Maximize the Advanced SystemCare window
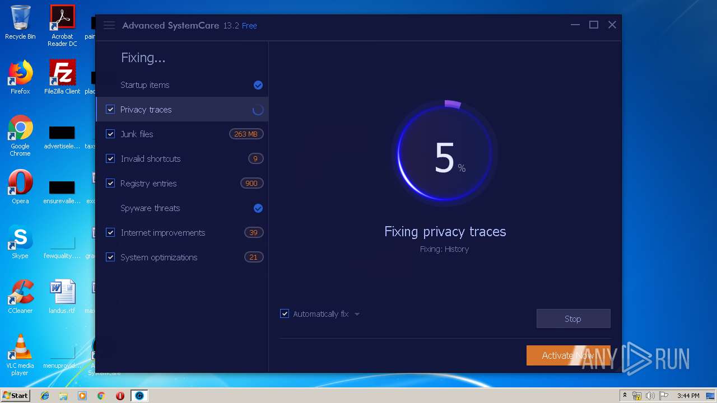The width and height of the screenshot is (717, 403). click(594, 25)
